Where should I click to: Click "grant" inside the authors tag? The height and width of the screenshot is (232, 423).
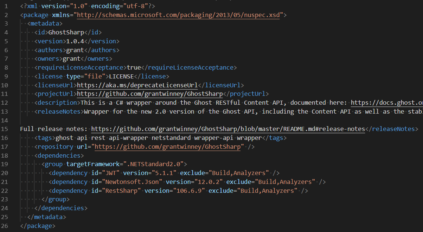(75, 50)
